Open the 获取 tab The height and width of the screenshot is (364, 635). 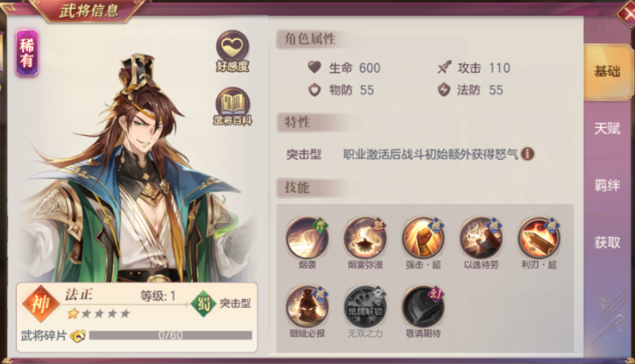(x=607, y=243)
